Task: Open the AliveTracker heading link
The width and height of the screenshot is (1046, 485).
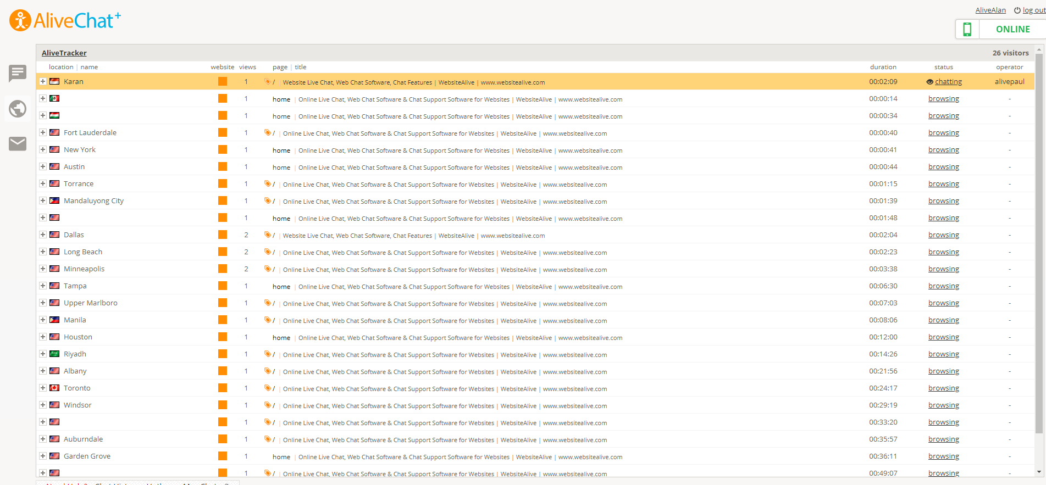Action: 64,53
